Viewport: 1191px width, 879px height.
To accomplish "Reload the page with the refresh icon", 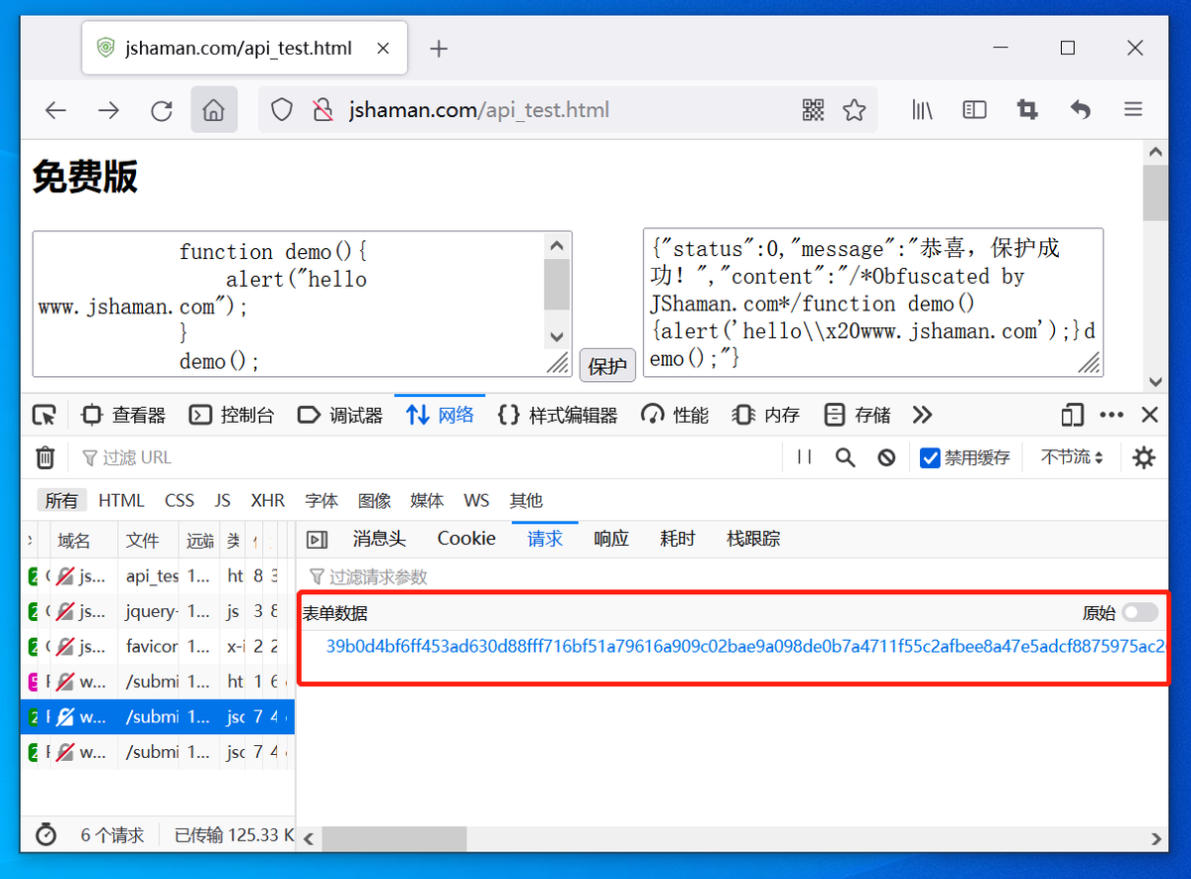I will point(162,110).
